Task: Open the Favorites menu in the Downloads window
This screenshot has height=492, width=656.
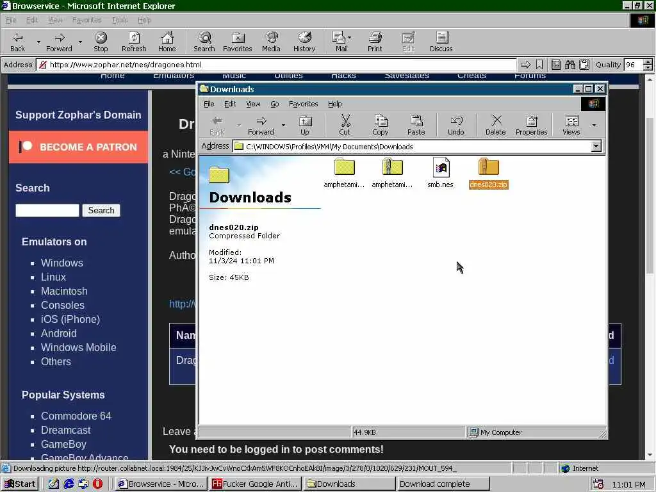Action: (x=303, y=104)
